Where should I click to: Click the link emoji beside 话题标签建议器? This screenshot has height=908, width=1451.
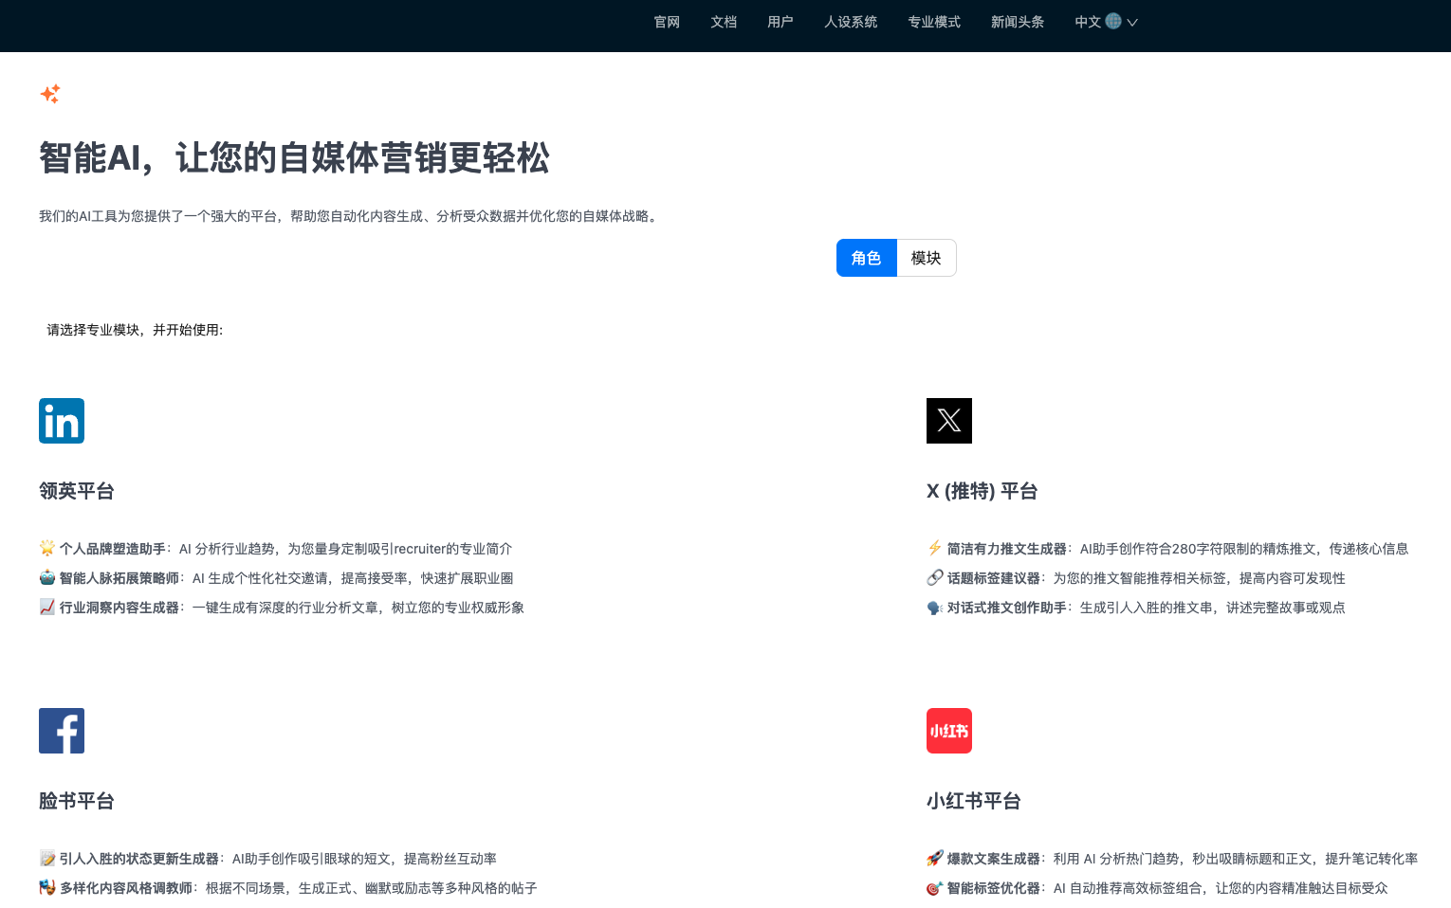click(x=935, y=577)
